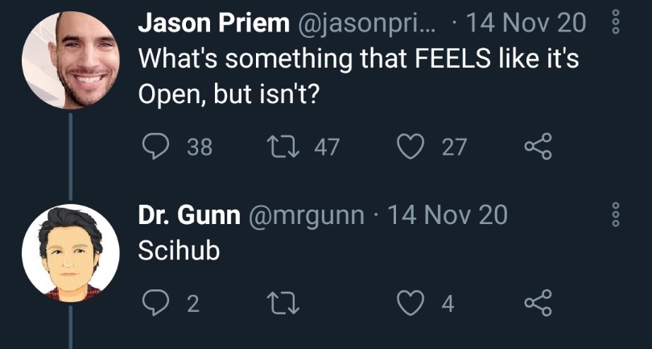Open Dr. Gunn's tweet via its timestamp
Image resolution: width=652 pixels, height=349 pixels.
[448, 216]
